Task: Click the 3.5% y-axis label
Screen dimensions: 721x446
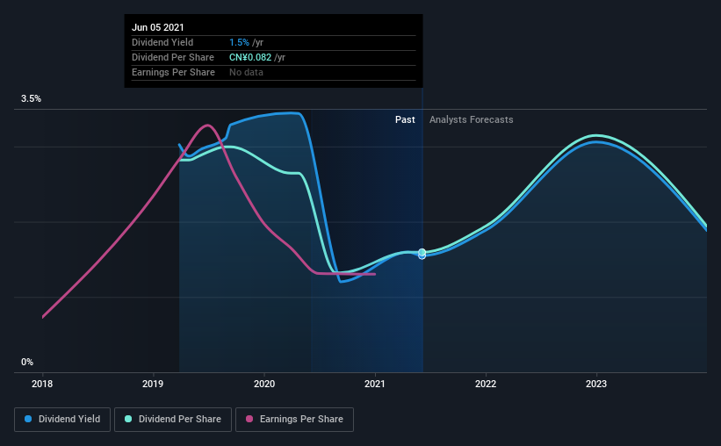Action: [31, 98]
